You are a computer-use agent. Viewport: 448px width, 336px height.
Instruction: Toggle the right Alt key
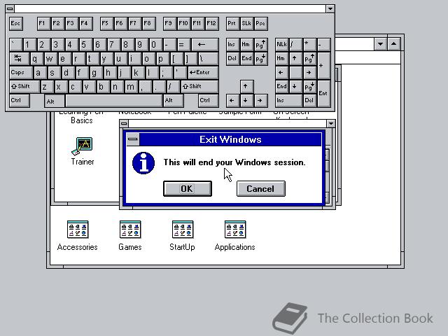[x=174, y=101]
